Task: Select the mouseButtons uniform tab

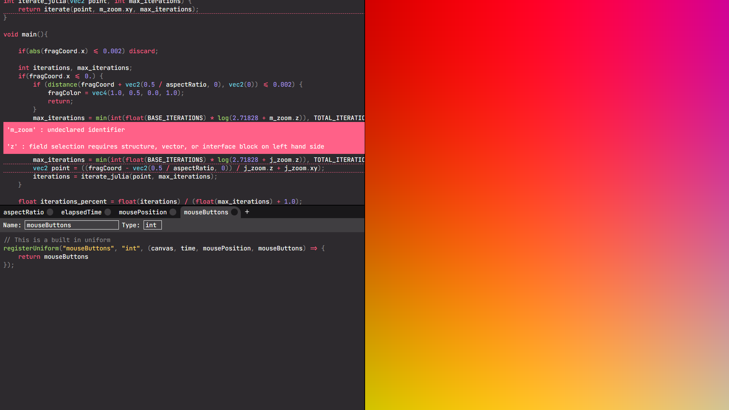Action: click(206, 212)
